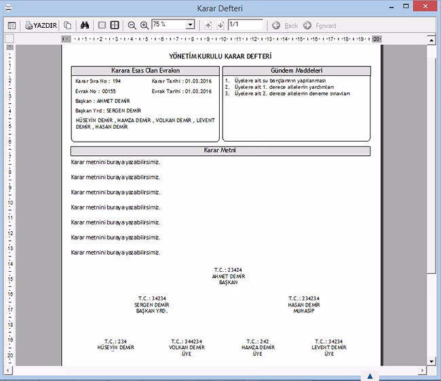Viewport: 441px width, 381px height.
Task: Click the vertical scrollbar thumb
Action: point(431,166)
